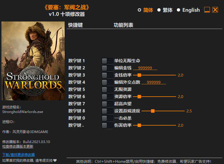Click the Stronghold Warlords cover image
This screenshot has height=164, width=224.
point(33,61)
